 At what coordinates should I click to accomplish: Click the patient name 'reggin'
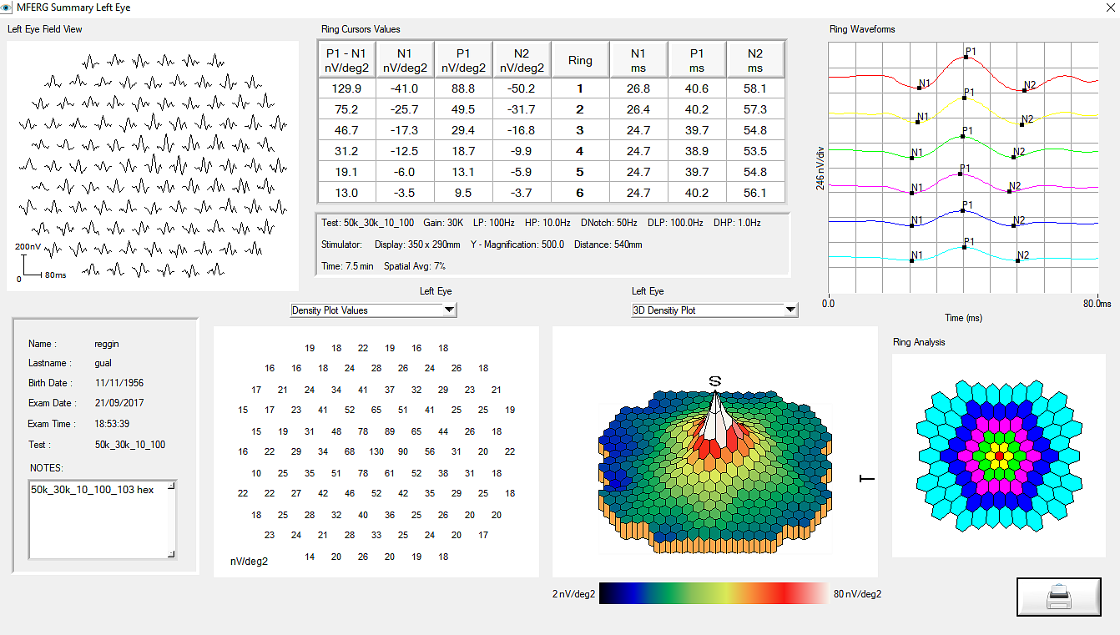(x=107, y=344)
